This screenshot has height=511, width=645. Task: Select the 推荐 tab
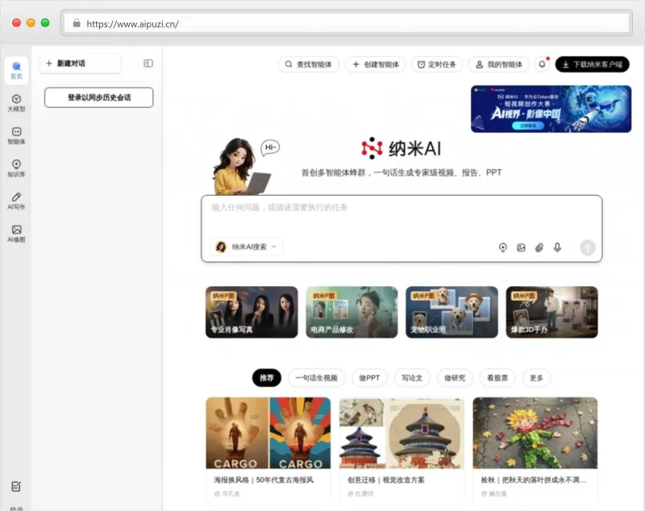(x=267, y=378)
